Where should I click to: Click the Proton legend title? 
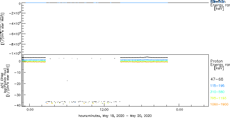tap(216, 61)
